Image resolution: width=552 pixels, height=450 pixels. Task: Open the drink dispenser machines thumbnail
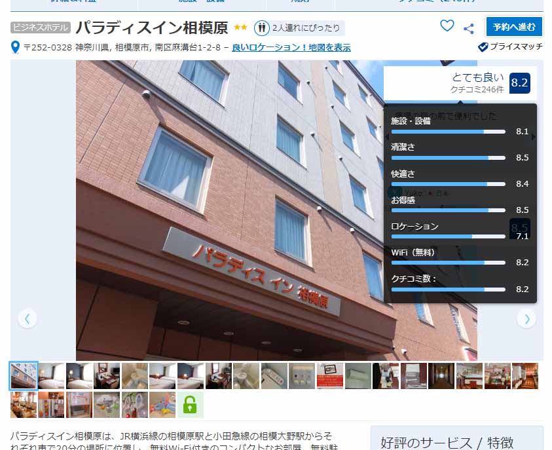point(51,405)
